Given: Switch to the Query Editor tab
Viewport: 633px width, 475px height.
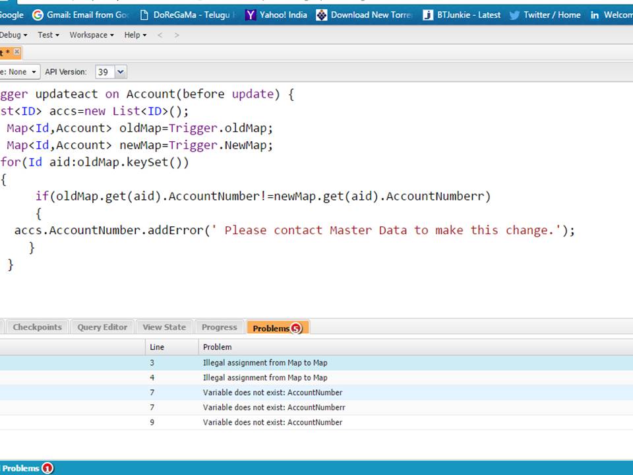Looking at the screenshot, I should [x=102, y=327].
